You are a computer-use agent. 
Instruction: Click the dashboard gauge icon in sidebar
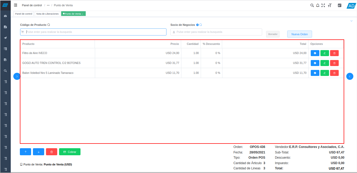tap(5, 16)
